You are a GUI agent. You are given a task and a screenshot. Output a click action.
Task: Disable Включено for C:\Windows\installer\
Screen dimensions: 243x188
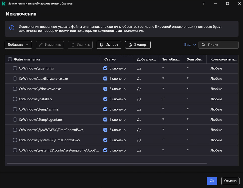(105, 99)
